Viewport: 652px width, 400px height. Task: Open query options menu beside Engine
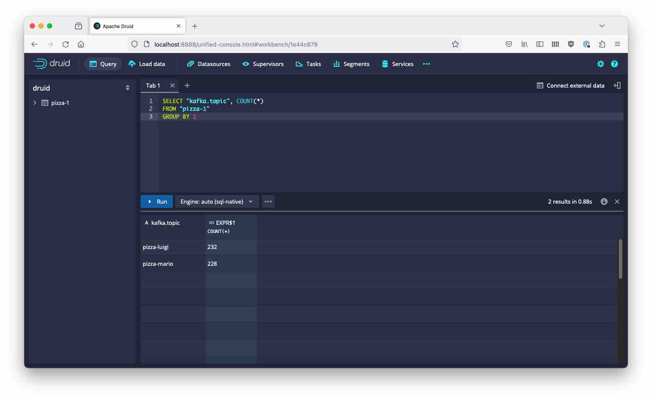268,202
